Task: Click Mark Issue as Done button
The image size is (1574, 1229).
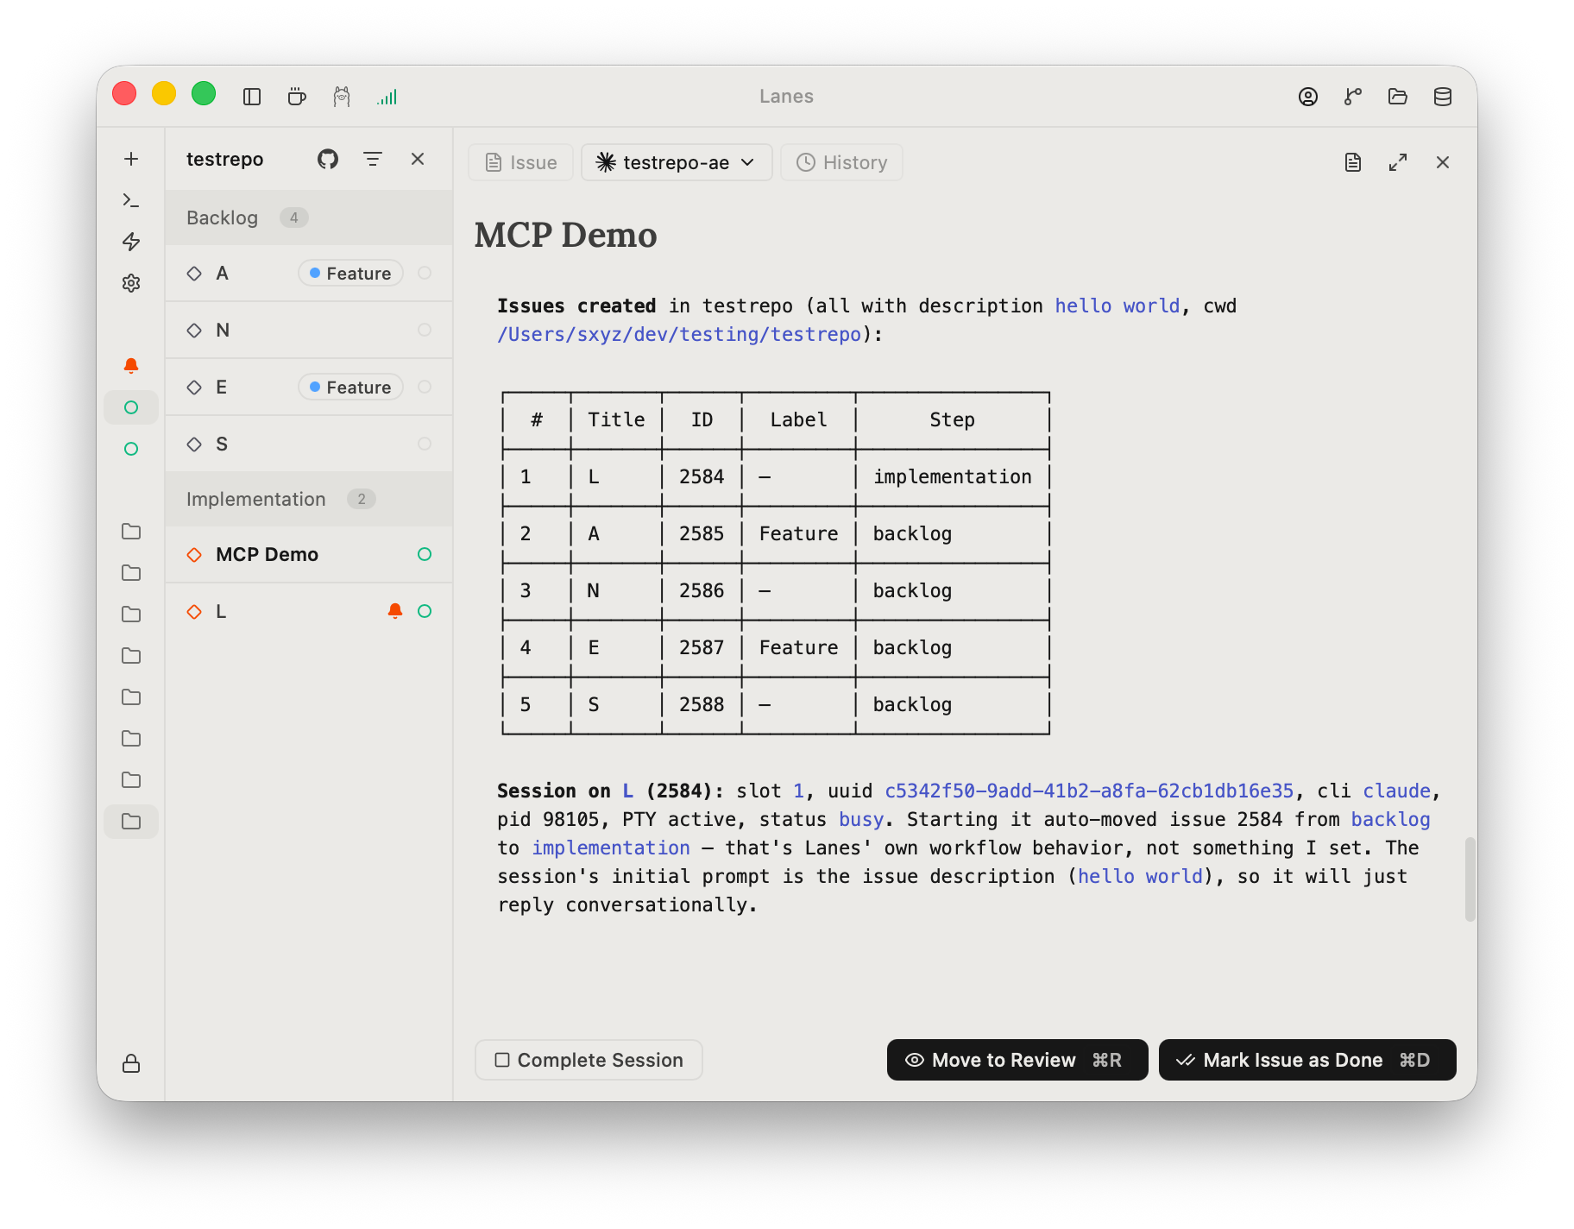Action: pos(1307,1060)
